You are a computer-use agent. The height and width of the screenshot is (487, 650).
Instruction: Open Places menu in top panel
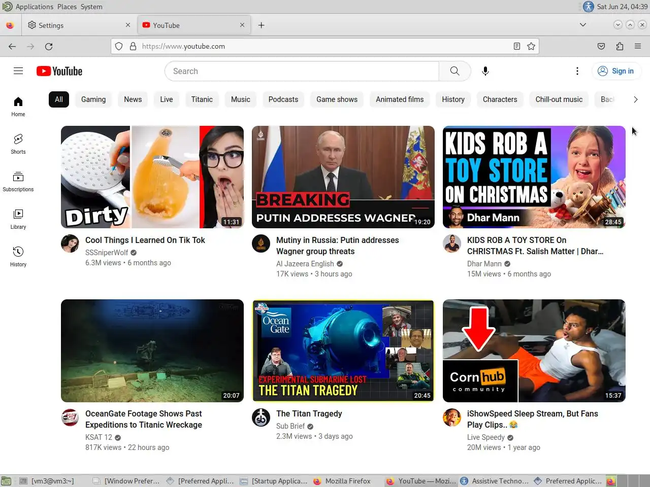point(67,7)
